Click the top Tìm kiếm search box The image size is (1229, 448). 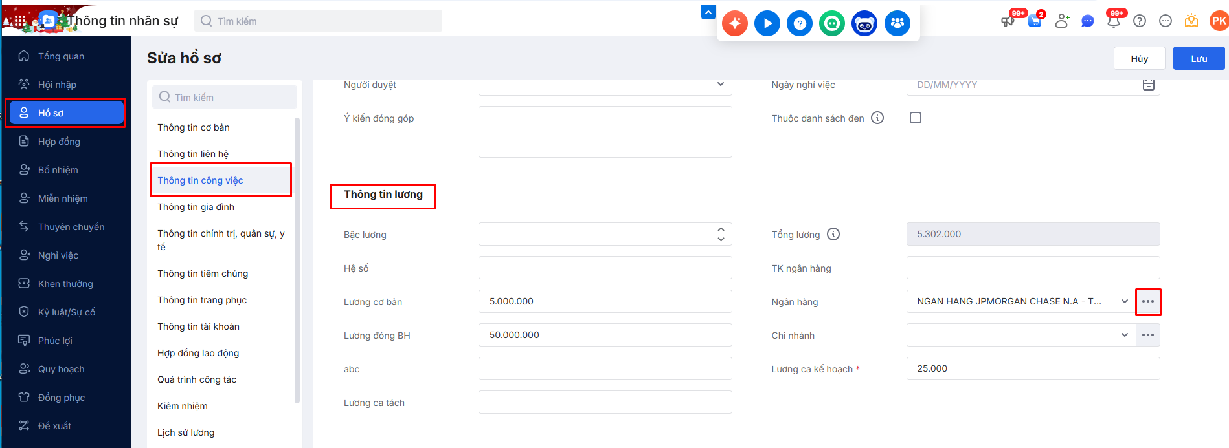(x=318, y=21)
